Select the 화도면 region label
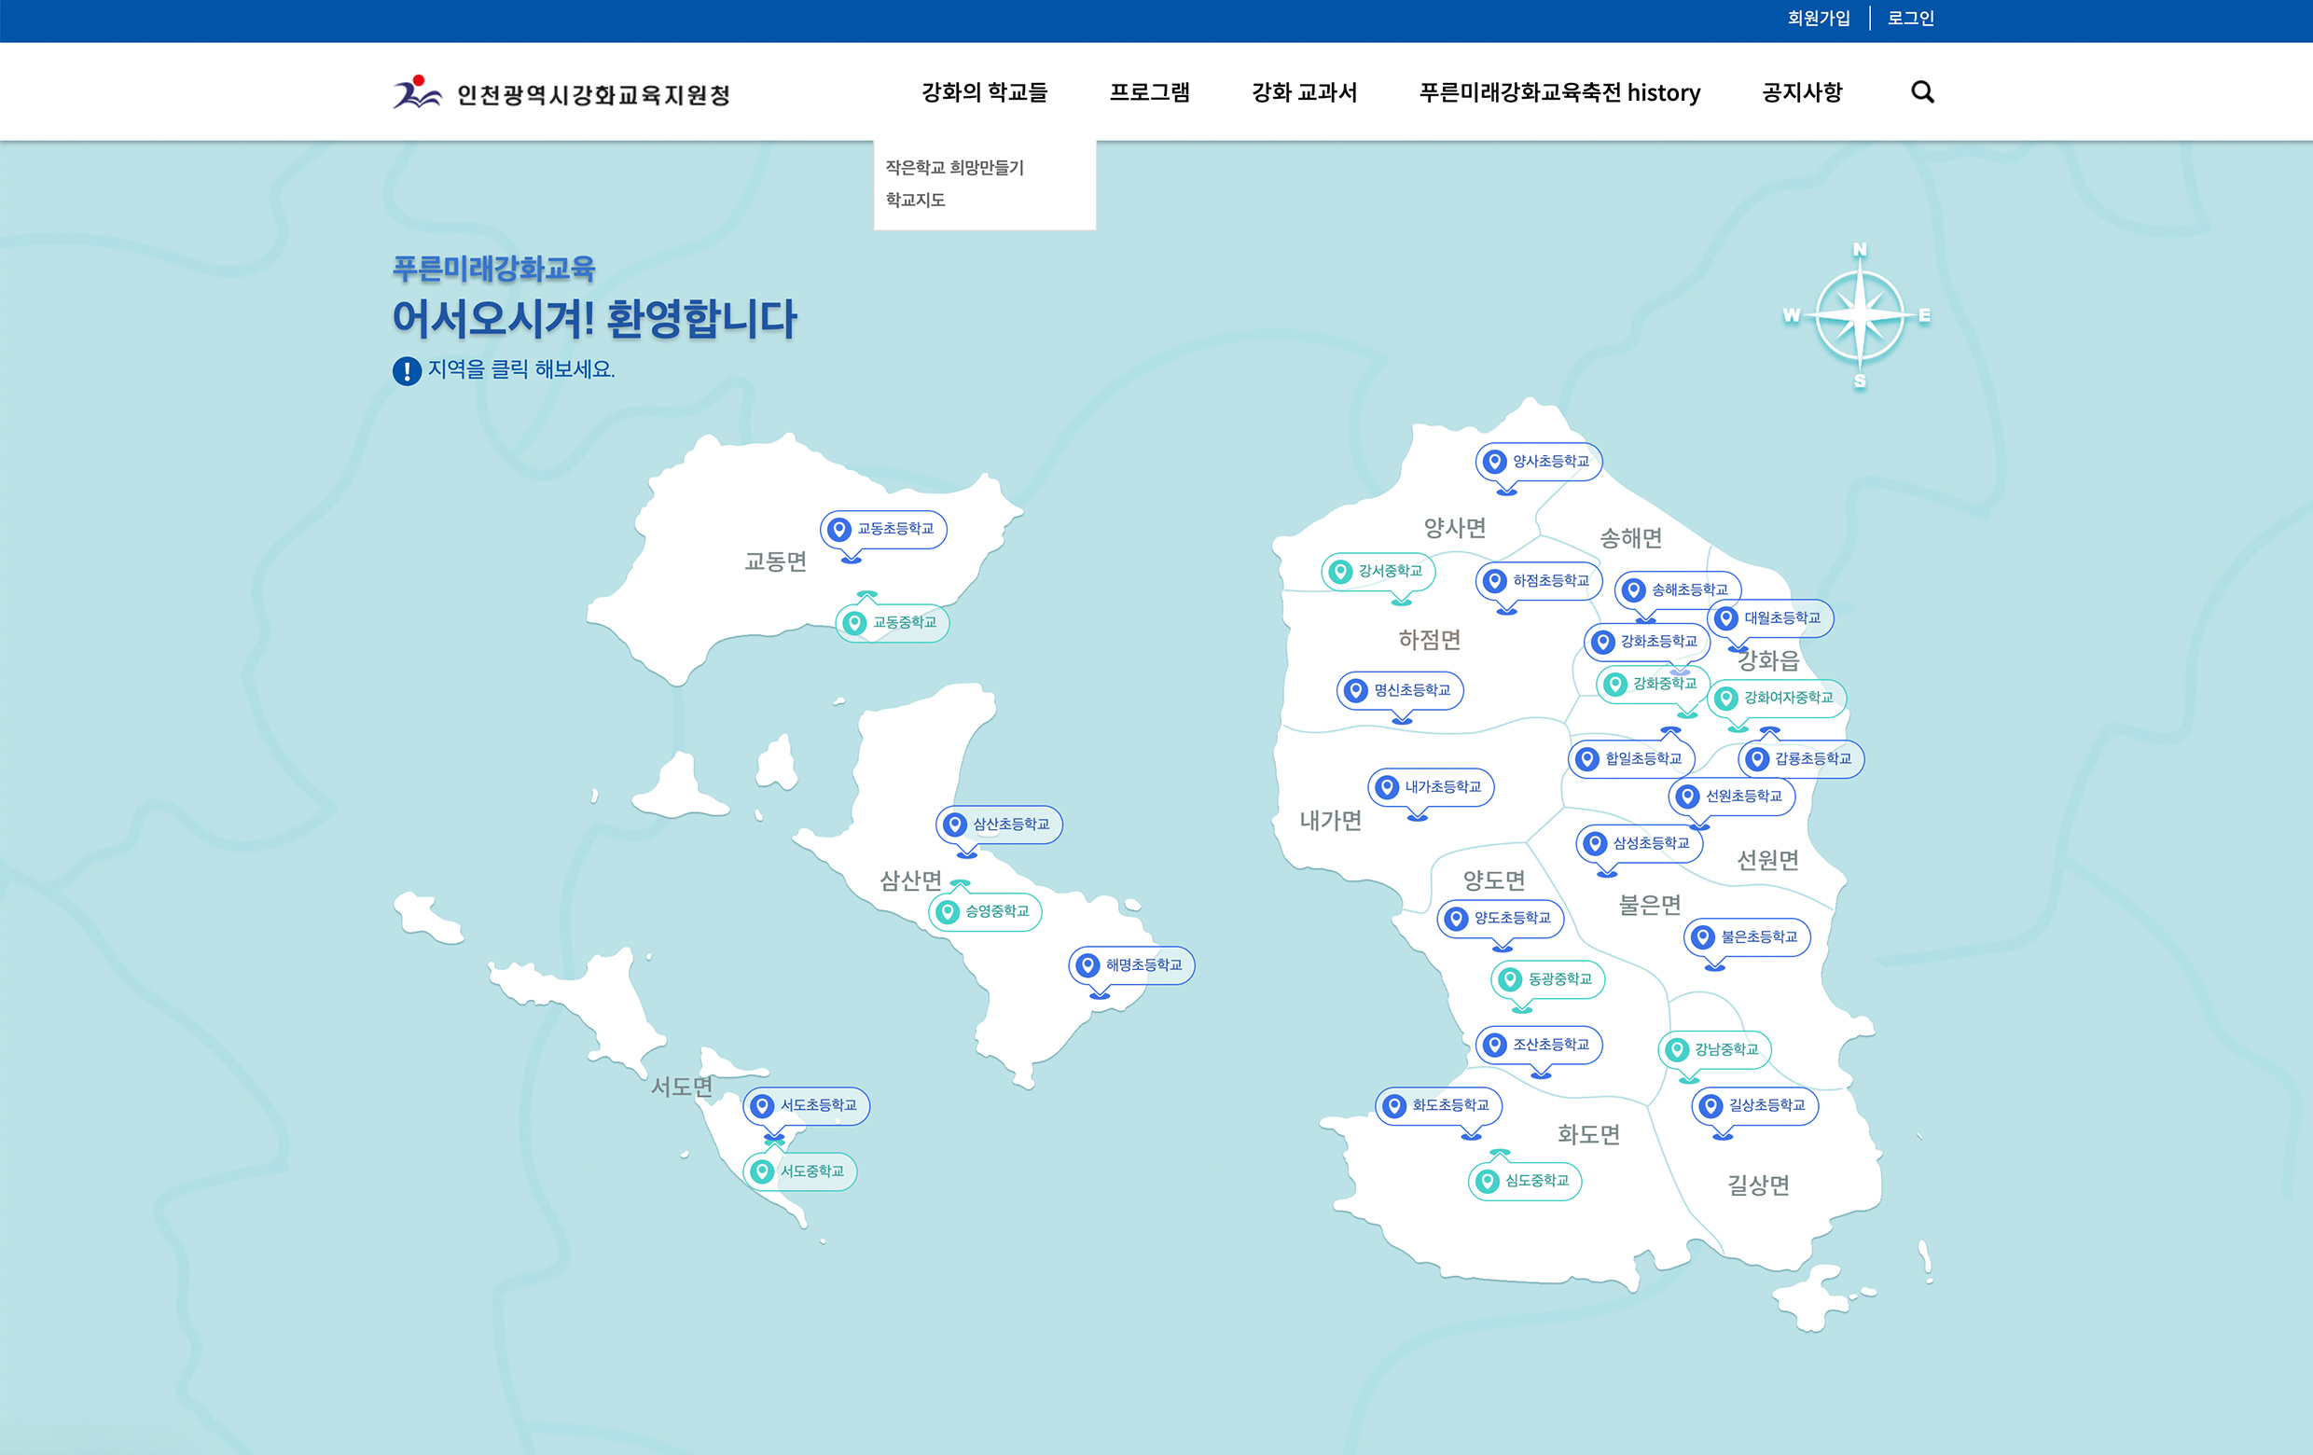 [x=1587, y=1134]
